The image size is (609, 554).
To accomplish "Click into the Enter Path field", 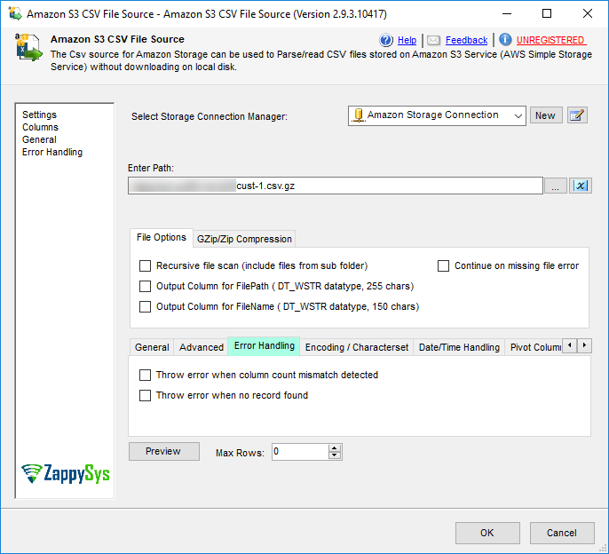I will [336, 186].
